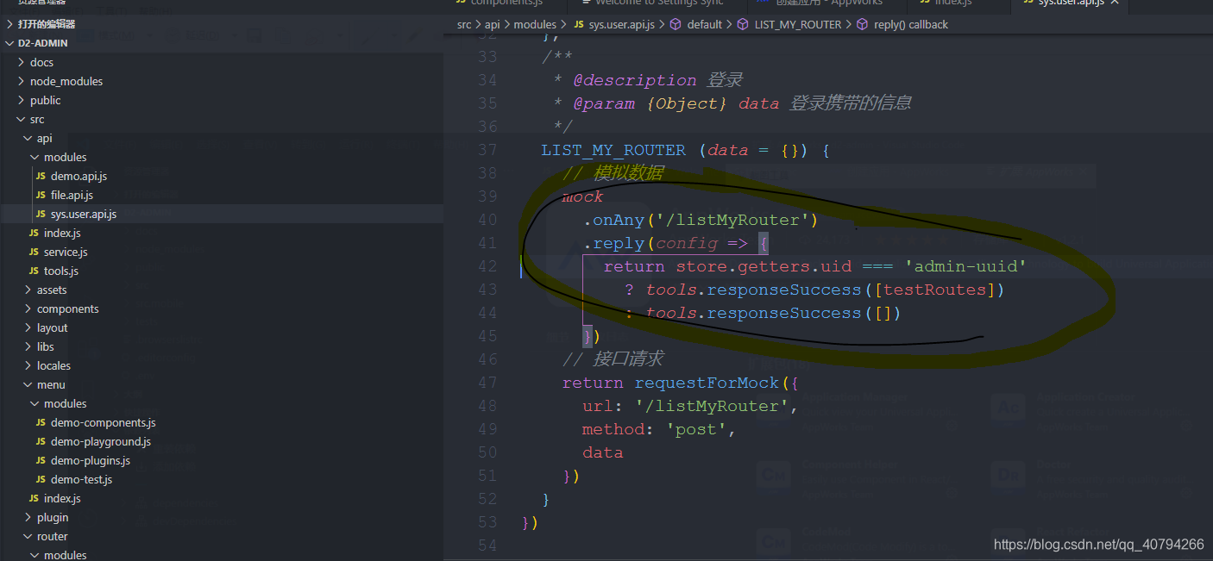The width and height of the screenshot is (1213, 561).
Task: Select the layout folder label
Action: point(52,327)
